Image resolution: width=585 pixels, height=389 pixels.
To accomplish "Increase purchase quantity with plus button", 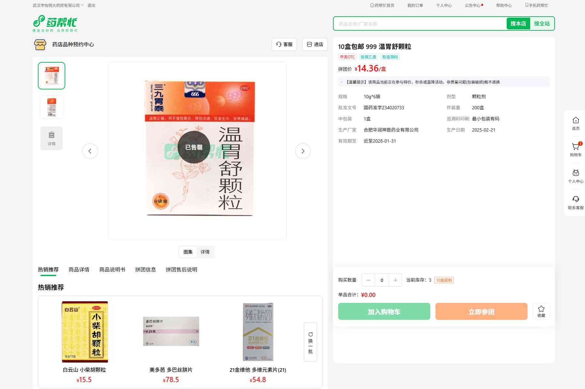I will (395, 280).
